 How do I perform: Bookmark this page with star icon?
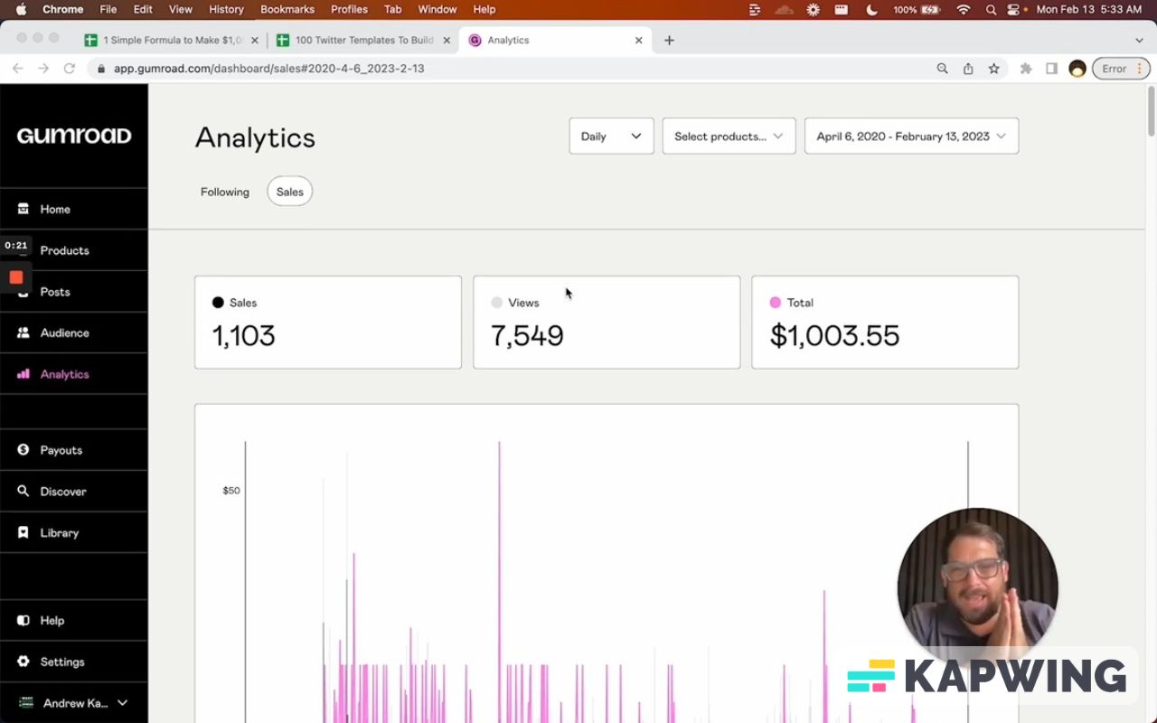pyautogui.click(x=994, y=69)
